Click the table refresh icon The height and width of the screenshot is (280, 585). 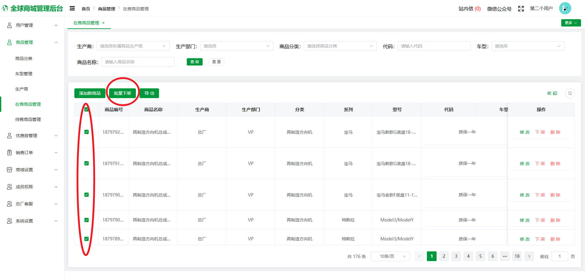point(570,93)
